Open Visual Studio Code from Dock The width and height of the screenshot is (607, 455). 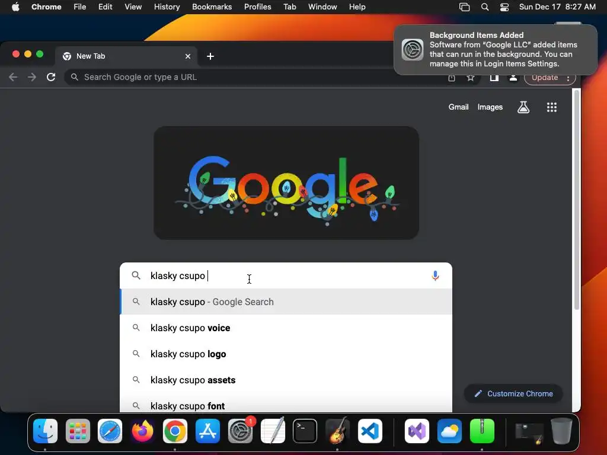pyautogui.click(x=370, y=431)
